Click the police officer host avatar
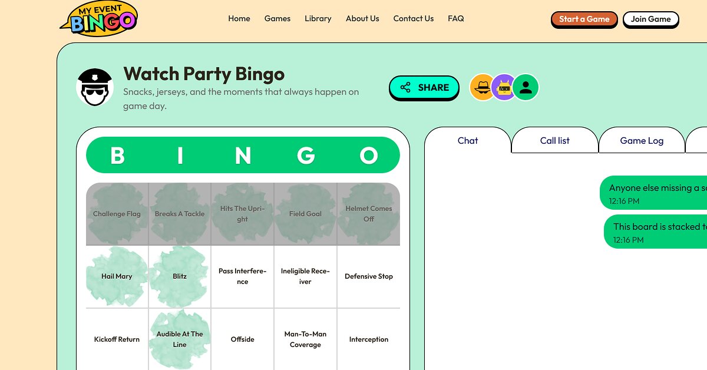This screenshot has height=370, width=707. pyautogui.click(x=95, y=87)
